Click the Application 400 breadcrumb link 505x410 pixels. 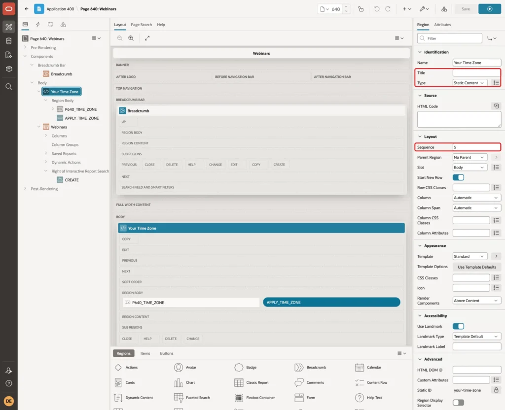pos(60,9)
